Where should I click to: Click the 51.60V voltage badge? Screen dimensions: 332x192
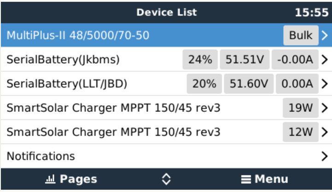(x=249, y=84)
